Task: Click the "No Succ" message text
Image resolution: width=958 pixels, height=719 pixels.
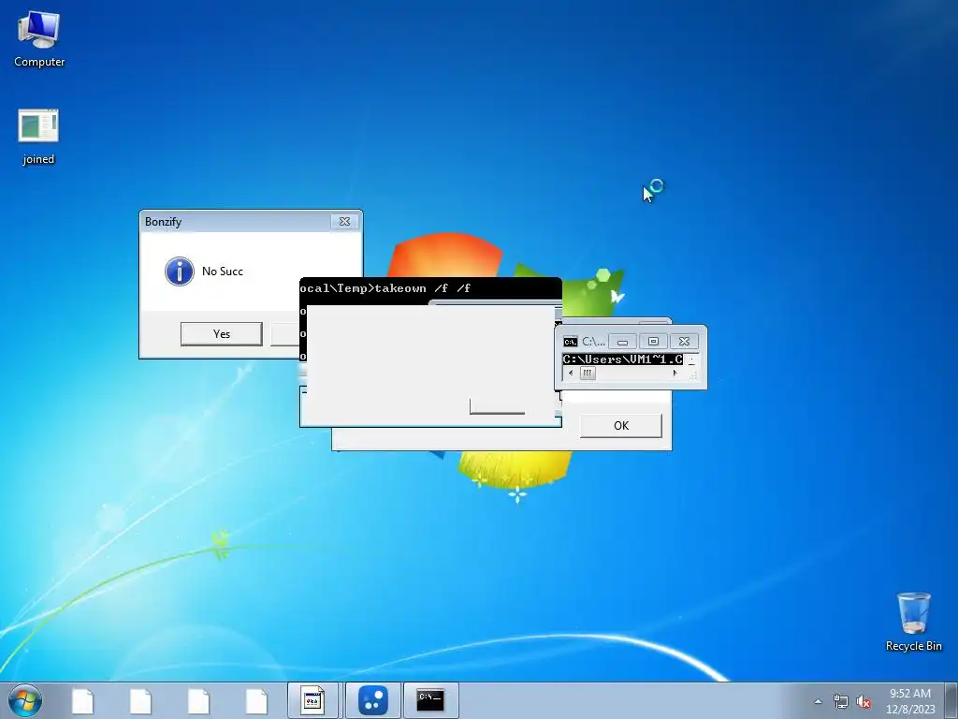Action: click(223, 271)
